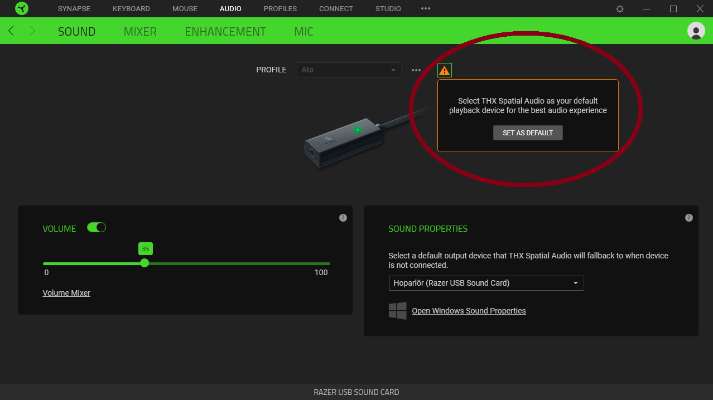Click the volume value 35 label
713x416 pixels.
coord(145,249)
